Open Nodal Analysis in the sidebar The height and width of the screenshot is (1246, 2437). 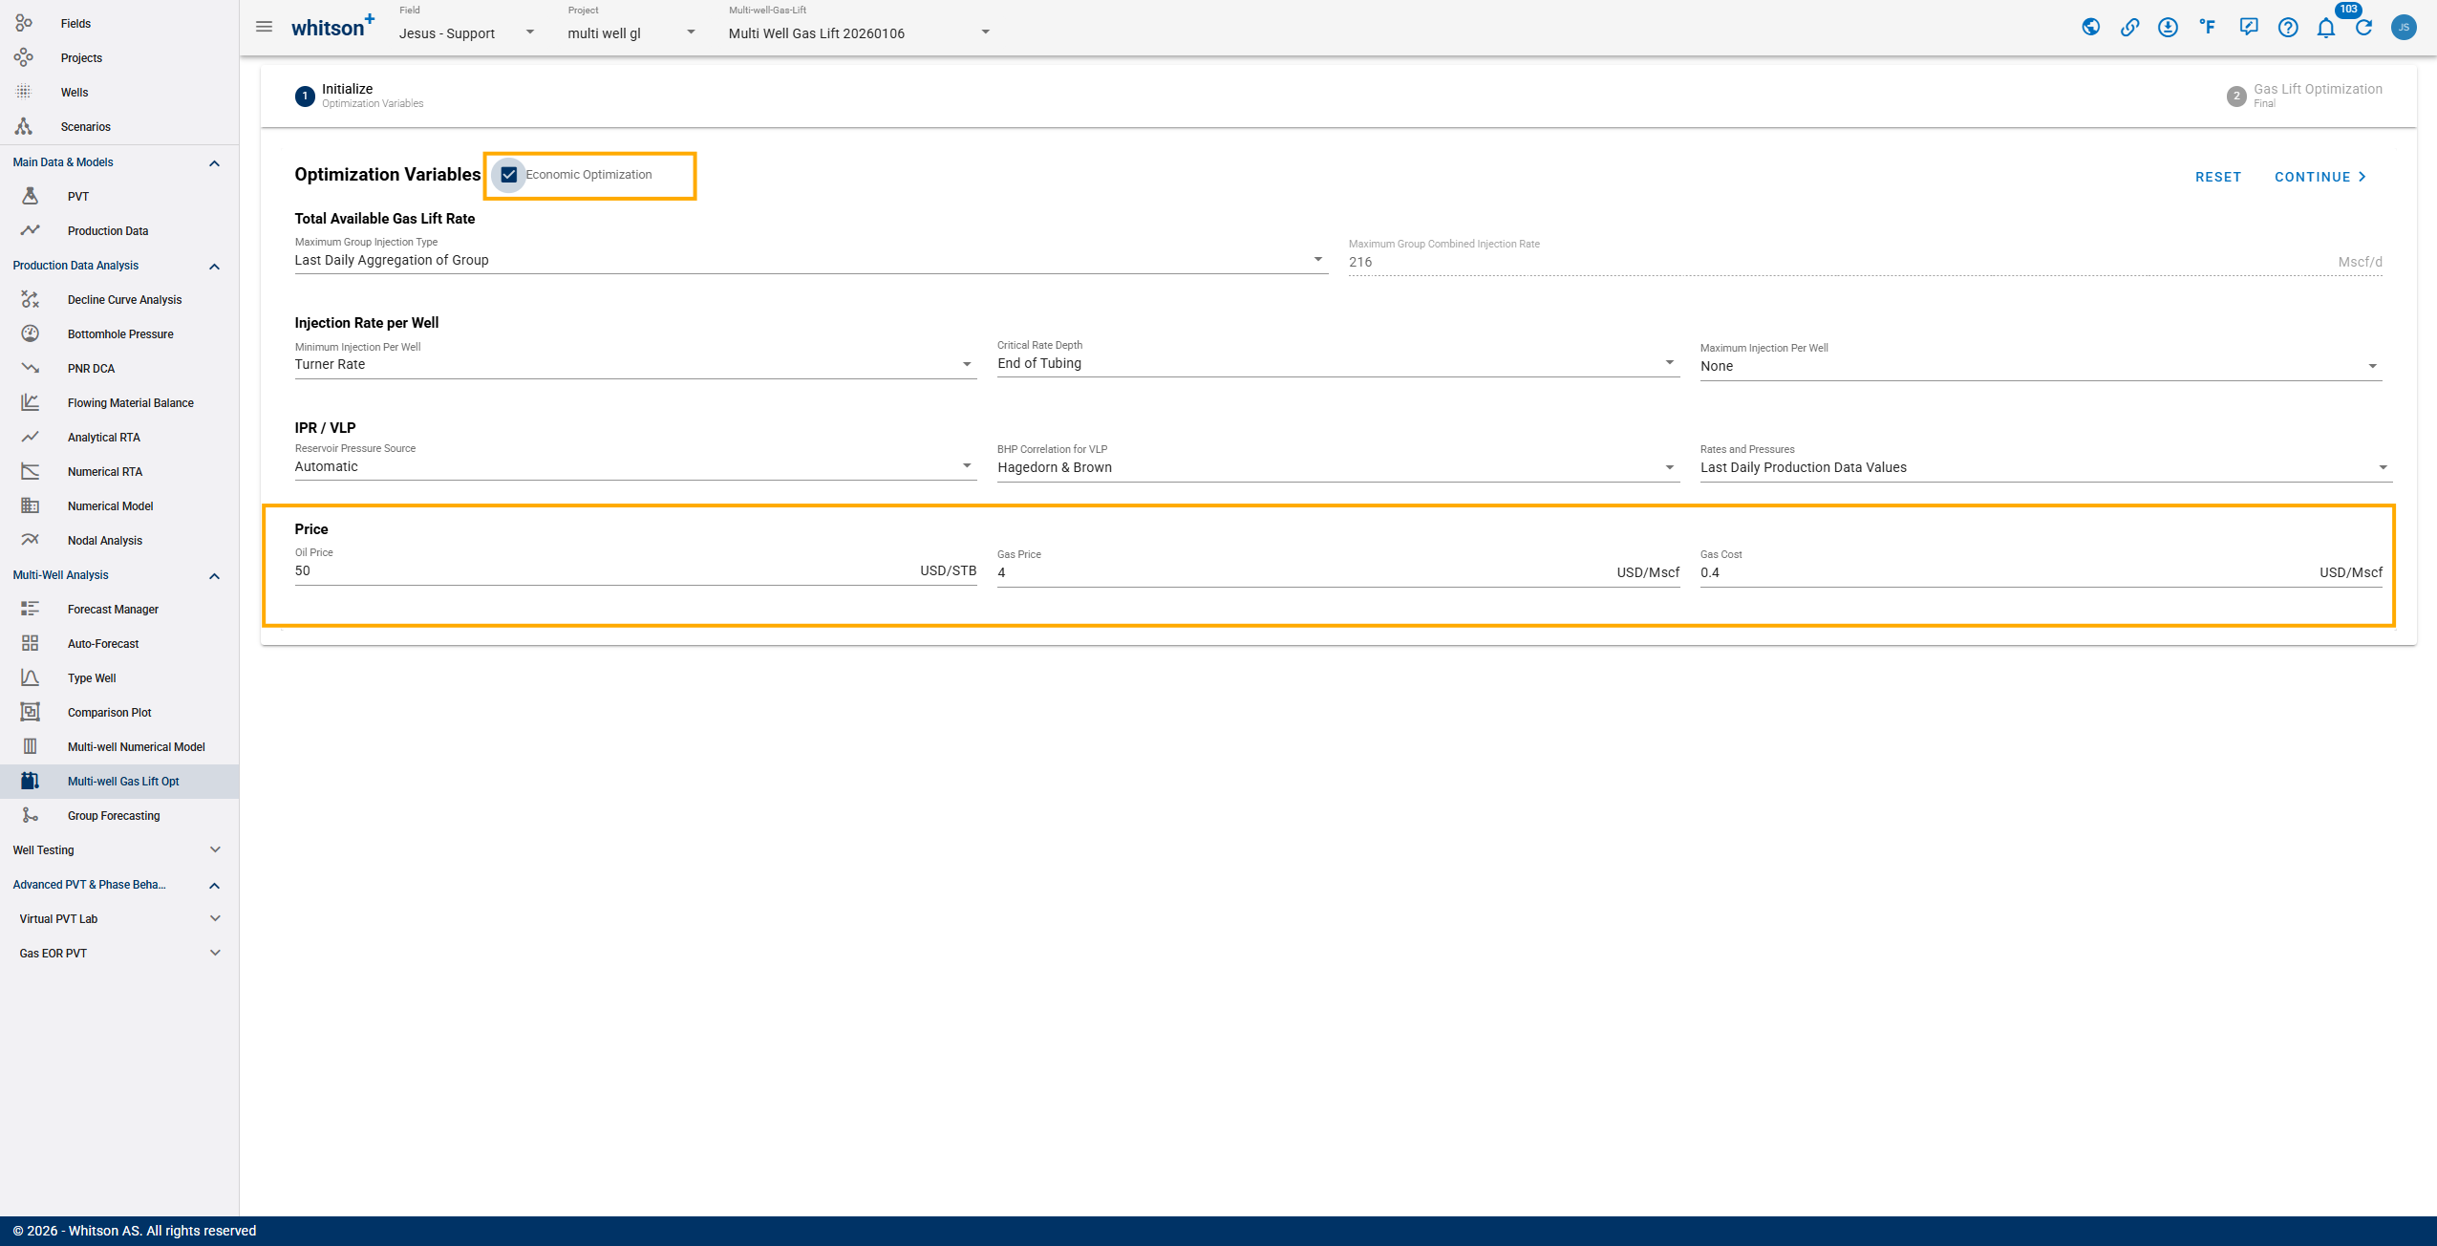pyautogui.click(x=105, y=541)
